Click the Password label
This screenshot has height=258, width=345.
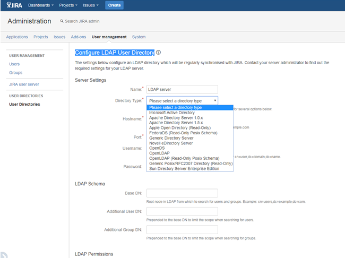133,167
